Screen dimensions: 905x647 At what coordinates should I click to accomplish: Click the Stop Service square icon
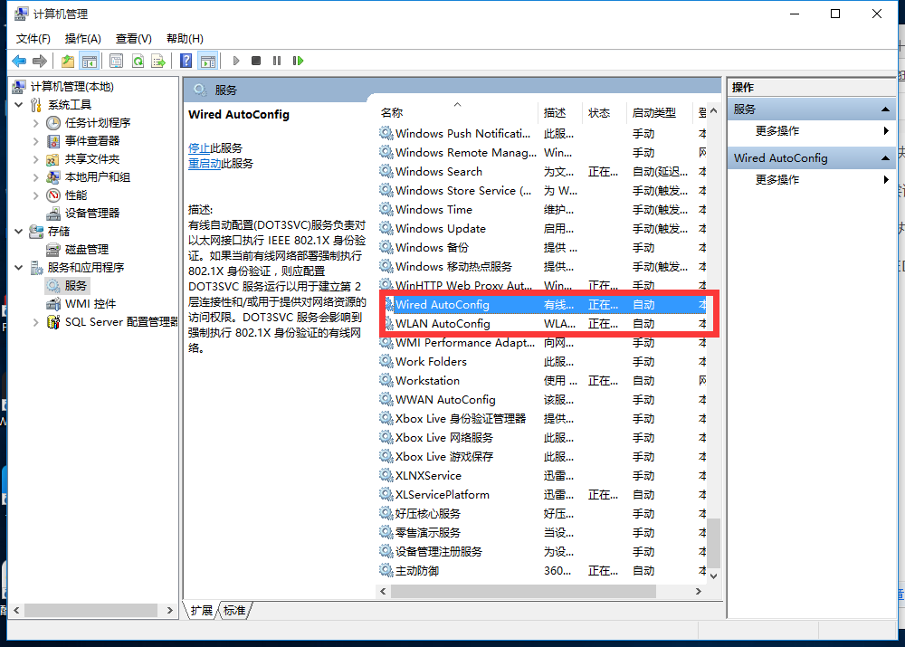pos(256,61)
